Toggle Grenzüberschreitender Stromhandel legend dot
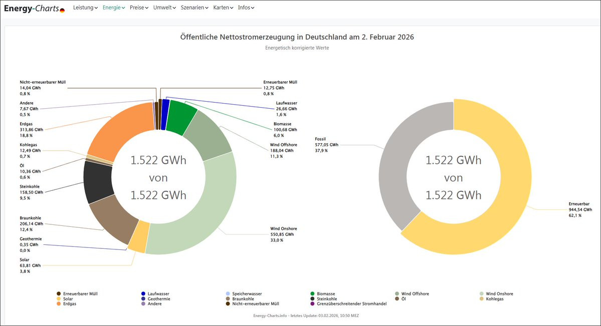 [312, 304]
